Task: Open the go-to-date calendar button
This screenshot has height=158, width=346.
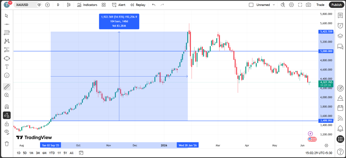Action: (81, 153)
